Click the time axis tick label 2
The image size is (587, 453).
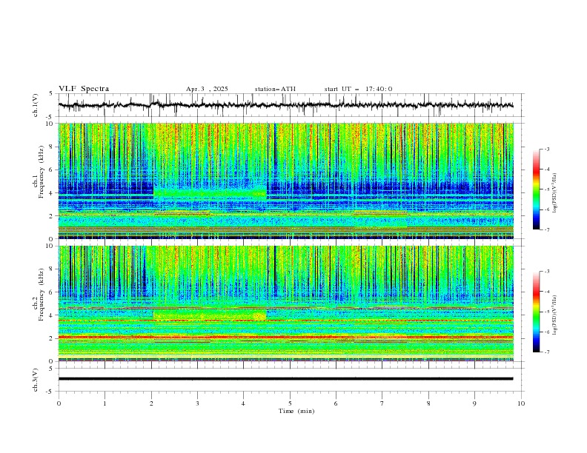[x=151, y=403]
